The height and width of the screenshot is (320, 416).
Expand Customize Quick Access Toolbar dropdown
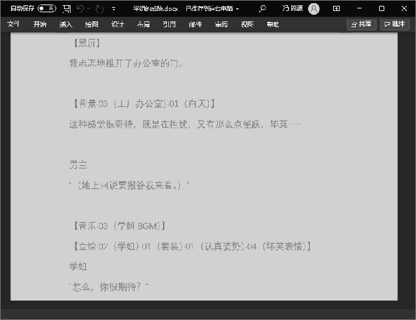tap(114, 9)
